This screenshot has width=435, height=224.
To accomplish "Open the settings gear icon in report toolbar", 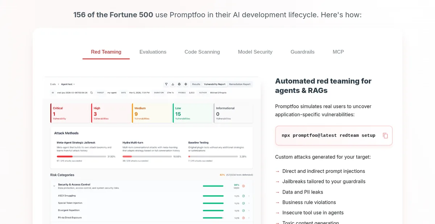I will [x=186, y=84].
